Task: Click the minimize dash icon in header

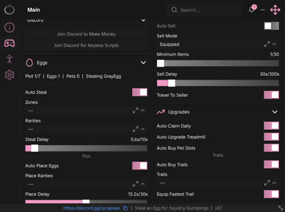Action: pyautogui.click(x=263, y=10)
